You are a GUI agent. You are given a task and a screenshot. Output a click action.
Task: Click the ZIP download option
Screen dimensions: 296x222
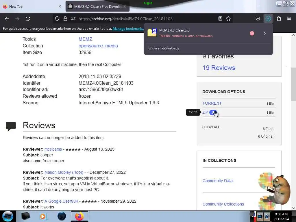tap(205, 112)
